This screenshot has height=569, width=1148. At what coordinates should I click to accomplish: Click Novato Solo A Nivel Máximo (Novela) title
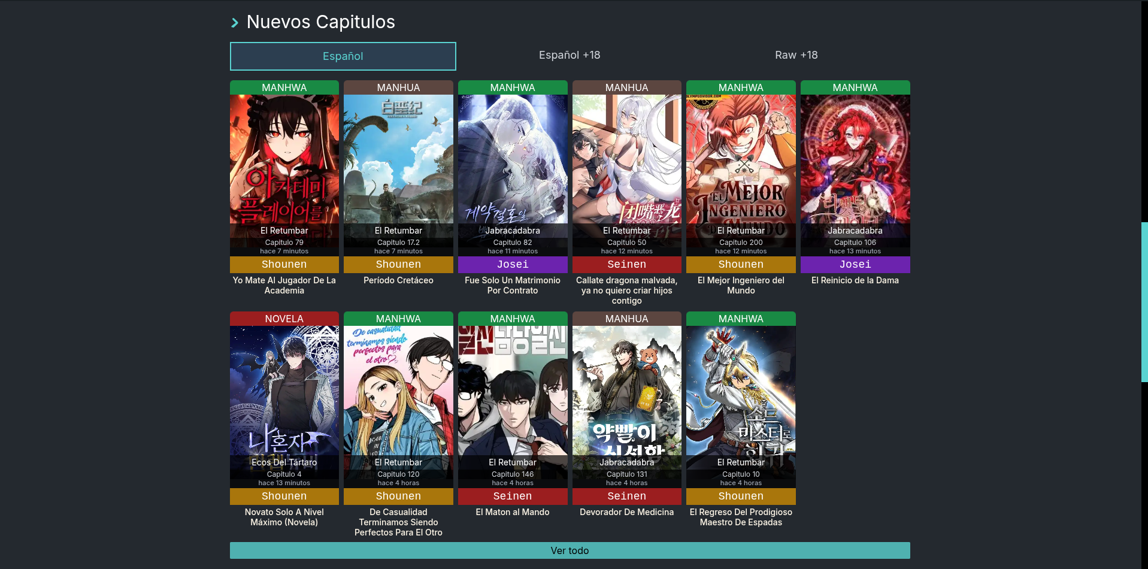(284, 517)
